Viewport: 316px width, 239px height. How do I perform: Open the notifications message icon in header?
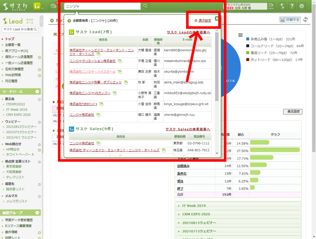click(x=53, y=6)
